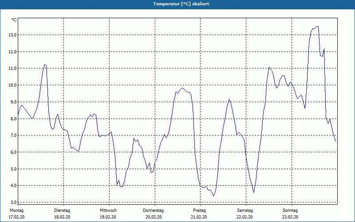Select the 12,0 axis value
This screenshot has width=355, height=222.
[13, 52]
